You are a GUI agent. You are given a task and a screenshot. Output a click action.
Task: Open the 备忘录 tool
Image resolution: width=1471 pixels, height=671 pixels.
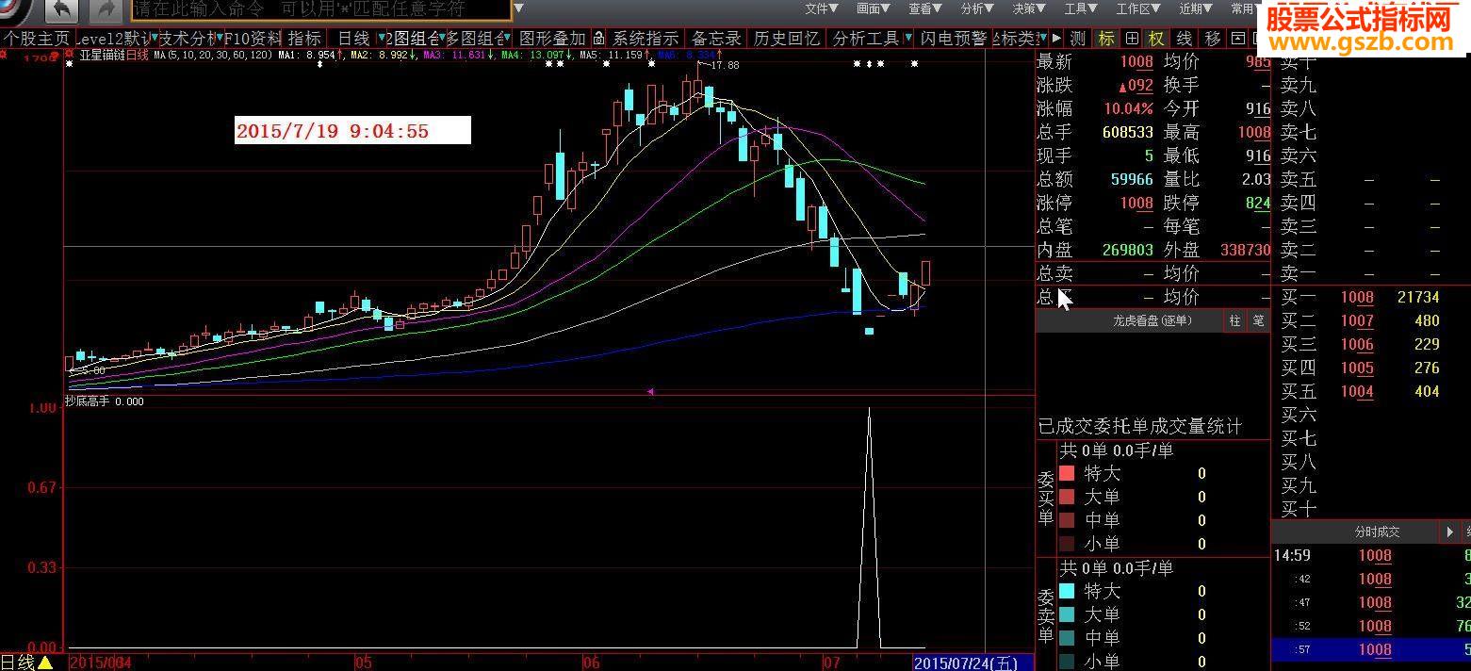coord(716,39)
